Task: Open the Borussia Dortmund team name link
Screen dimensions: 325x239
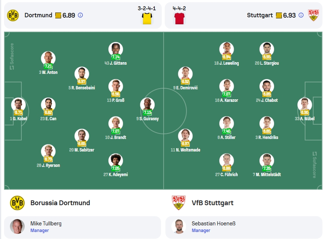Action: point(60,203)
